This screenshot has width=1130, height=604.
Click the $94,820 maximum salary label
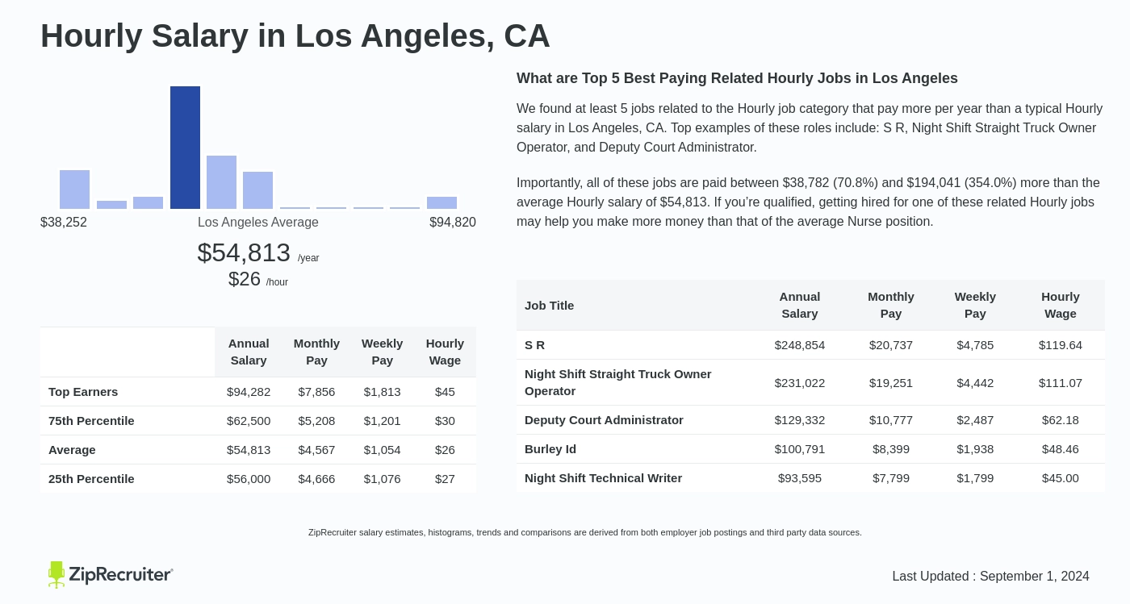[x=453, y=223]
